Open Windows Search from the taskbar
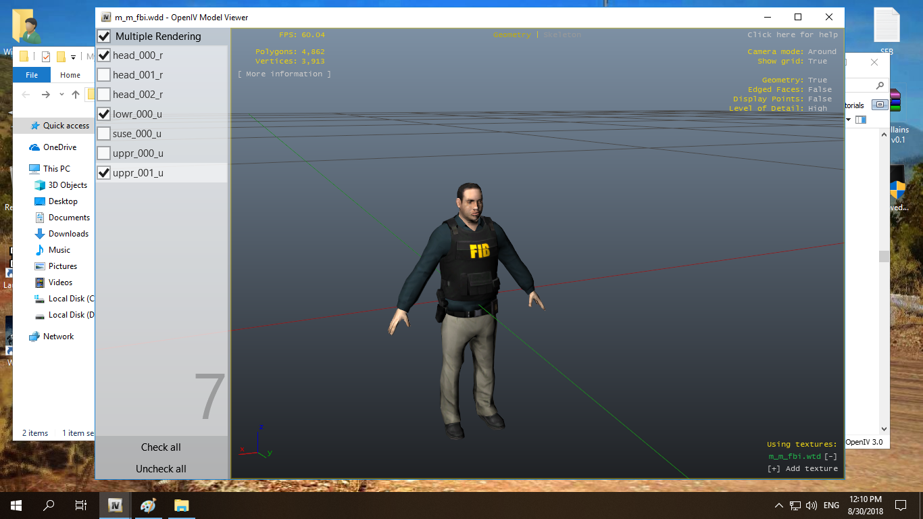 pos(49,505)
